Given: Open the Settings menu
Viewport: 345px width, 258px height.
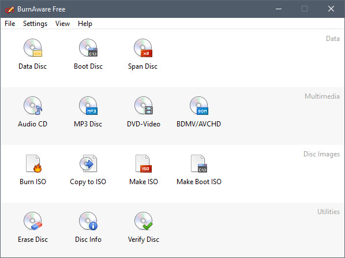Looking at the screenshot, I should click(35, 24).
